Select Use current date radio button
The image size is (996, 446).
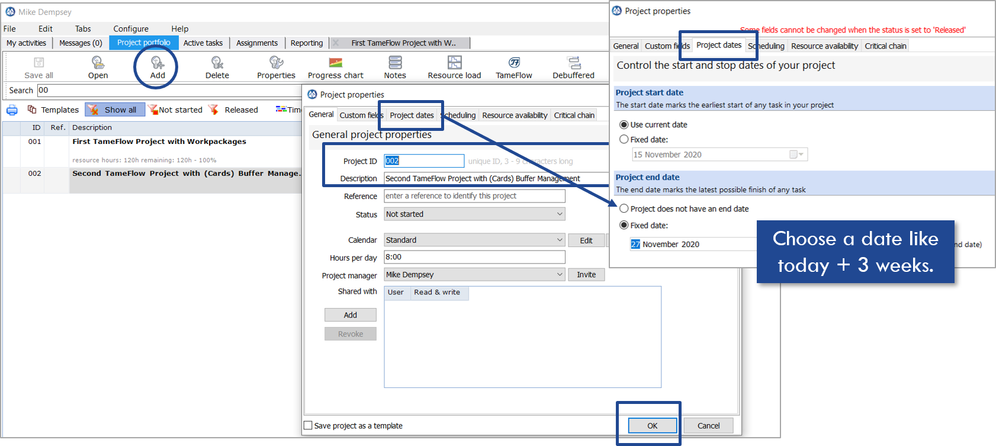click(624, 125)
